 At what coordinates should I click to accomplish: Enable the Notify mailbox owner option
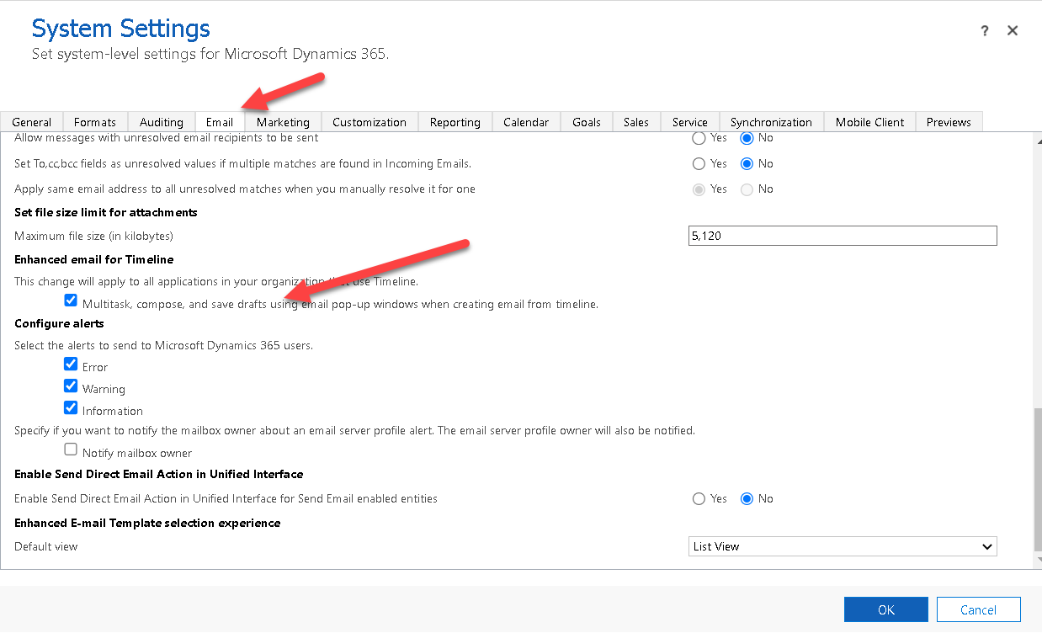point(71,449)
